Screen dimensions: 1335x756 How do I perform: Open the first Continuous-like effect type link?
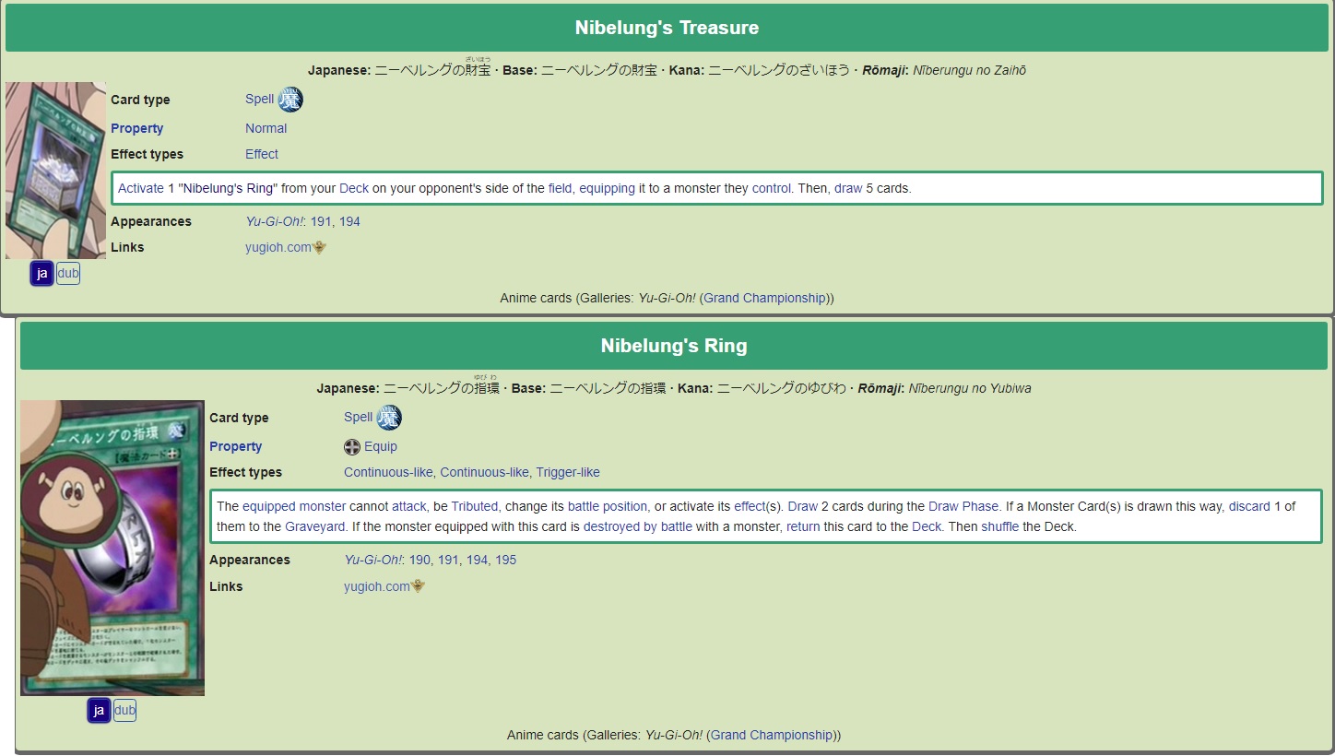388,472
